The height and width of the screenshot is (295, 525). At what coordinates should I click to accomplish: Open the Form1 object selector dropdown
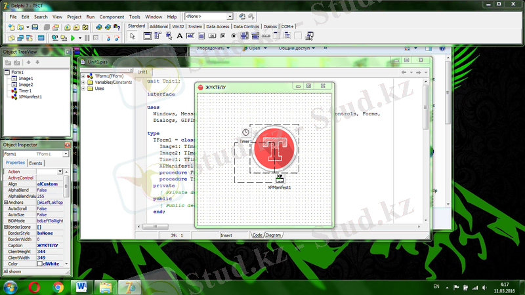coord(66,154)
